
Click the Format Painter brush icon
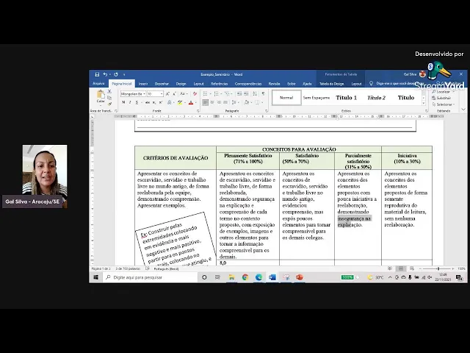tap(109, 104)
